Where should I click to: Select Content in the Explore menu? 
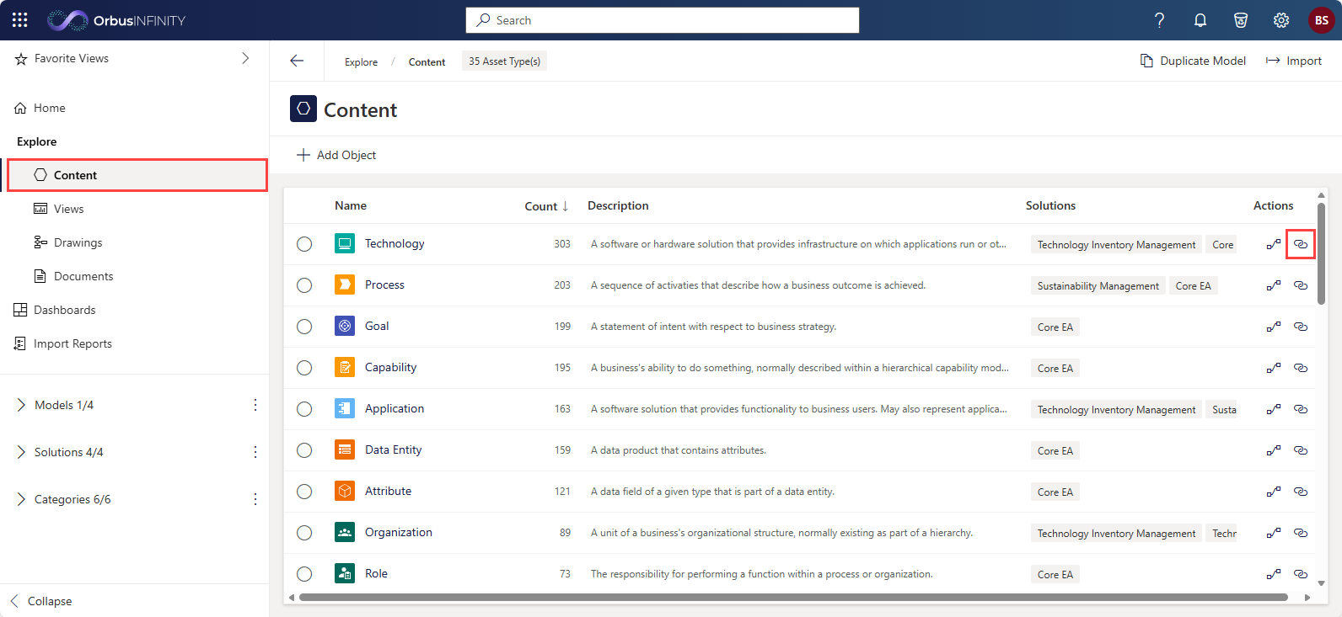pyautogui.click(x=137, y=175)
